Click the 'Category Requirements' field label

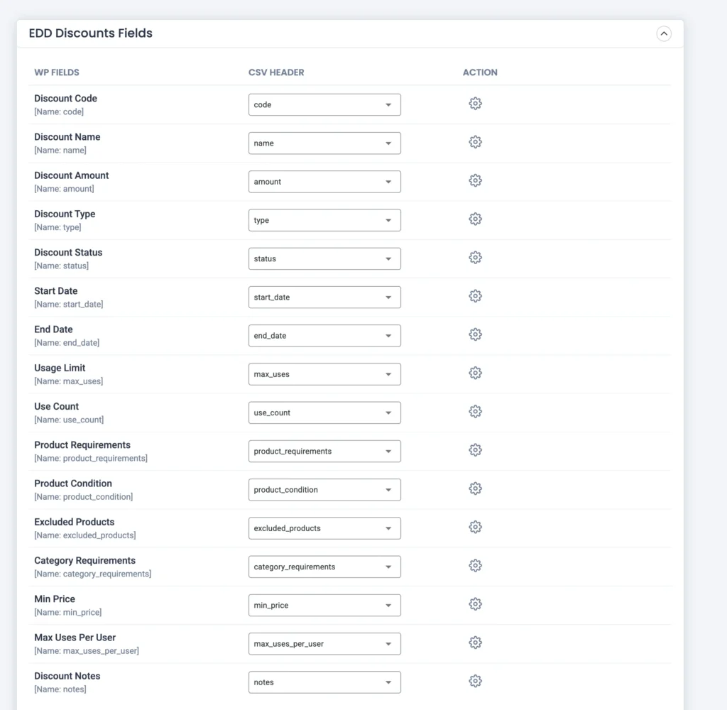click(x=85, y=560)
